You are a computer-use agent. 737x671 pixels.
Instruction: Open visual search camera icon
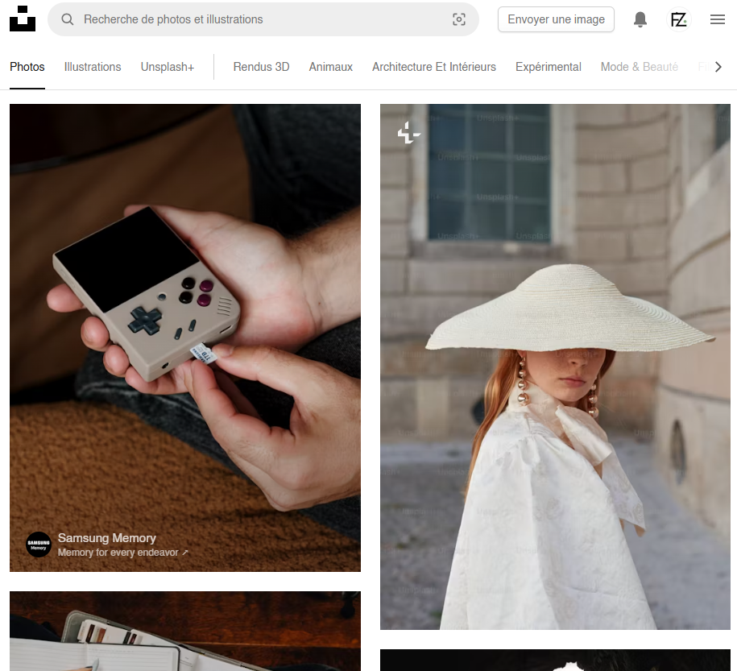459,19
